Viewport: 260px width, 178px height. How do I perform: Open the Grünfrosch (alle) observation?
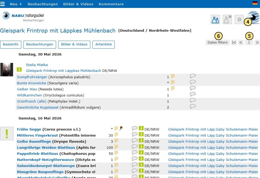click(x=32, y=101)
